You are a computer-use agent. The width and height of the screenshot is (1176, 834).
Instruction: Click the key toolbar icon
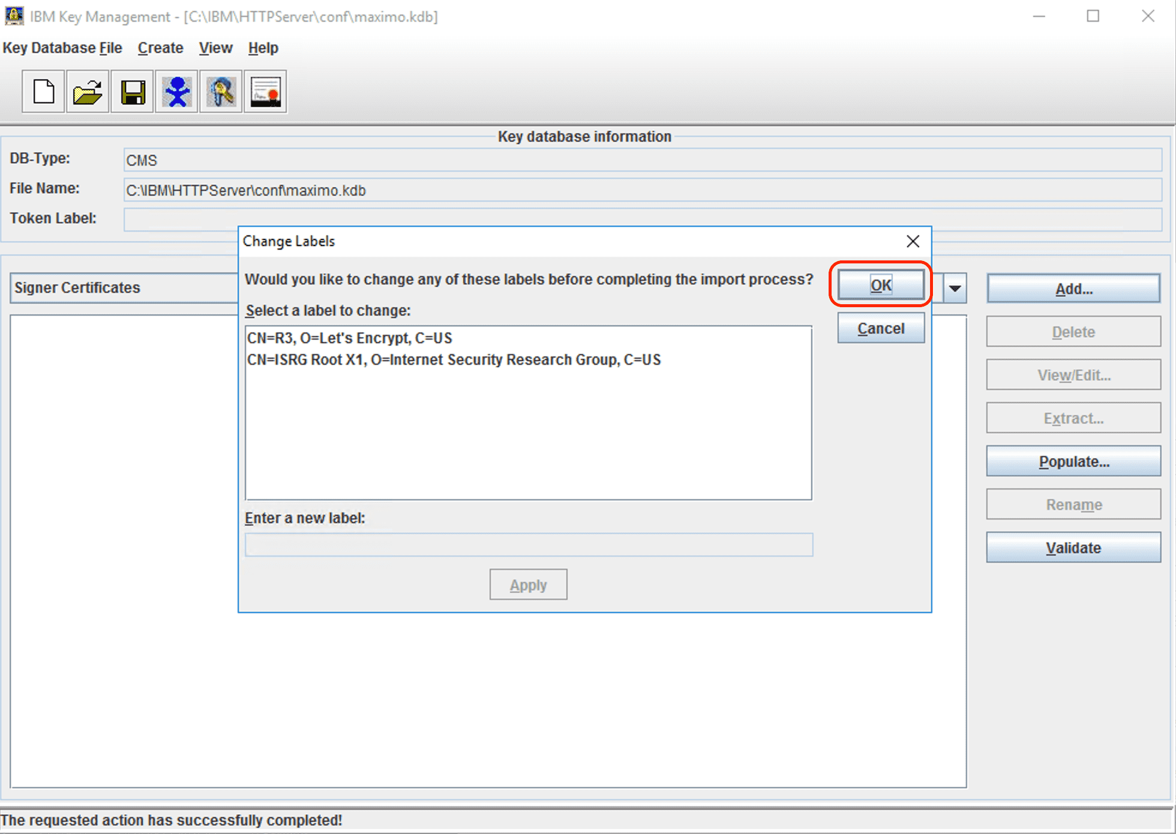click(x=221, y=92)
